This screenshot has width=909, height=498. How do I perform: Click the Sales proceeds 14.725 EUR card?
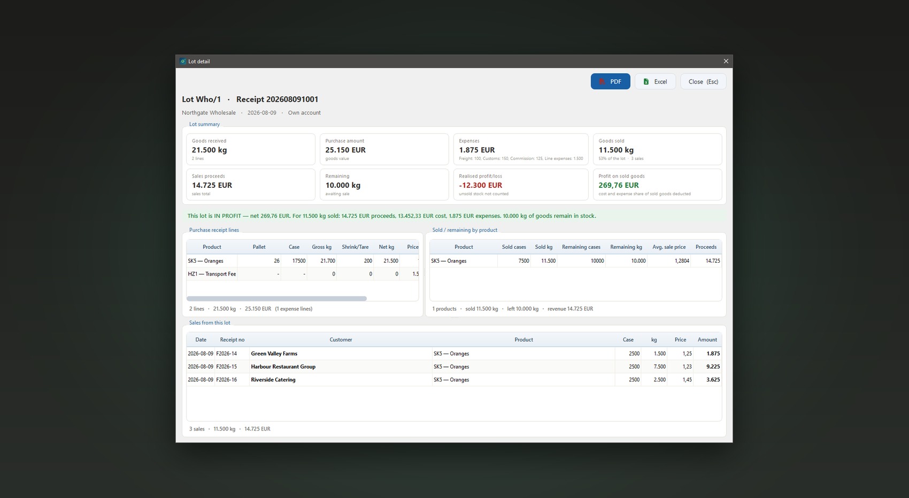tap(251, 185)
